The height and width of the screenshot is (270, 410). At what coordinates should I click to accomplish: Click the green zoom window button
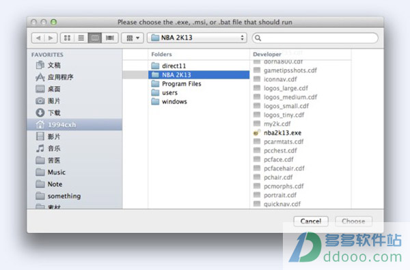click(53, 23)
